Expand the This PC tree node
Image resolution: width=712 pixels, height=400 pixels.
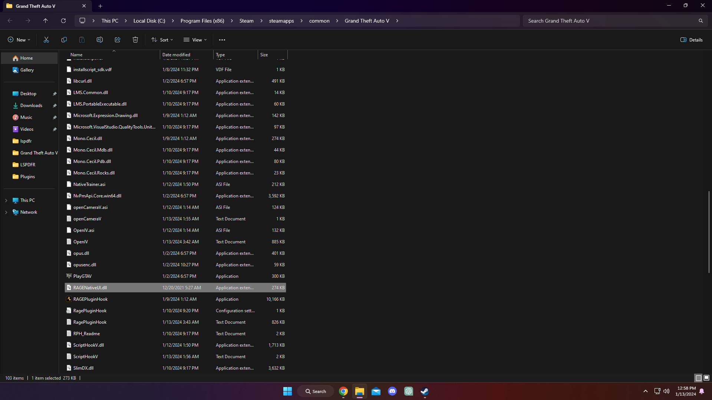pyautogui.click(x=6, y=200)
